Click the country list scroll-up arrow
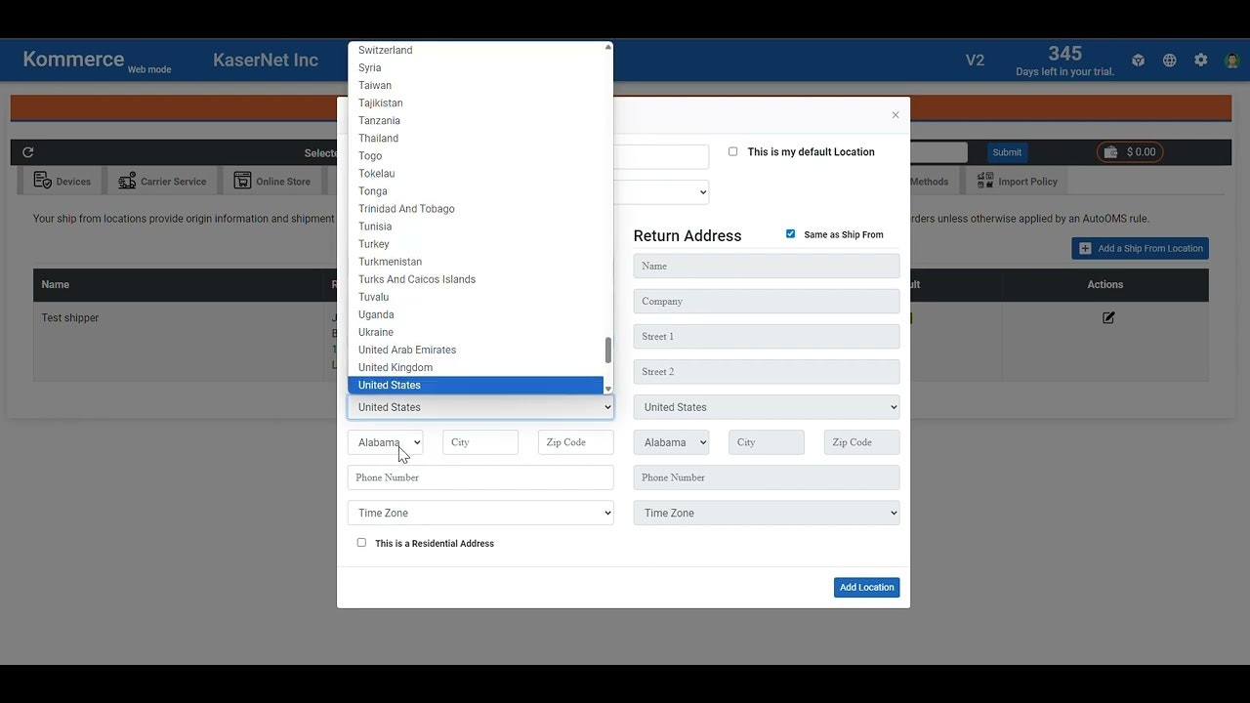 608,46
